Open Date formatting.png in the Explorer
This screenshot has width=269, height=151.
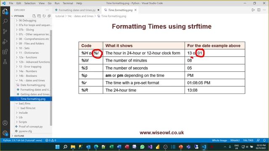[33, 85]
